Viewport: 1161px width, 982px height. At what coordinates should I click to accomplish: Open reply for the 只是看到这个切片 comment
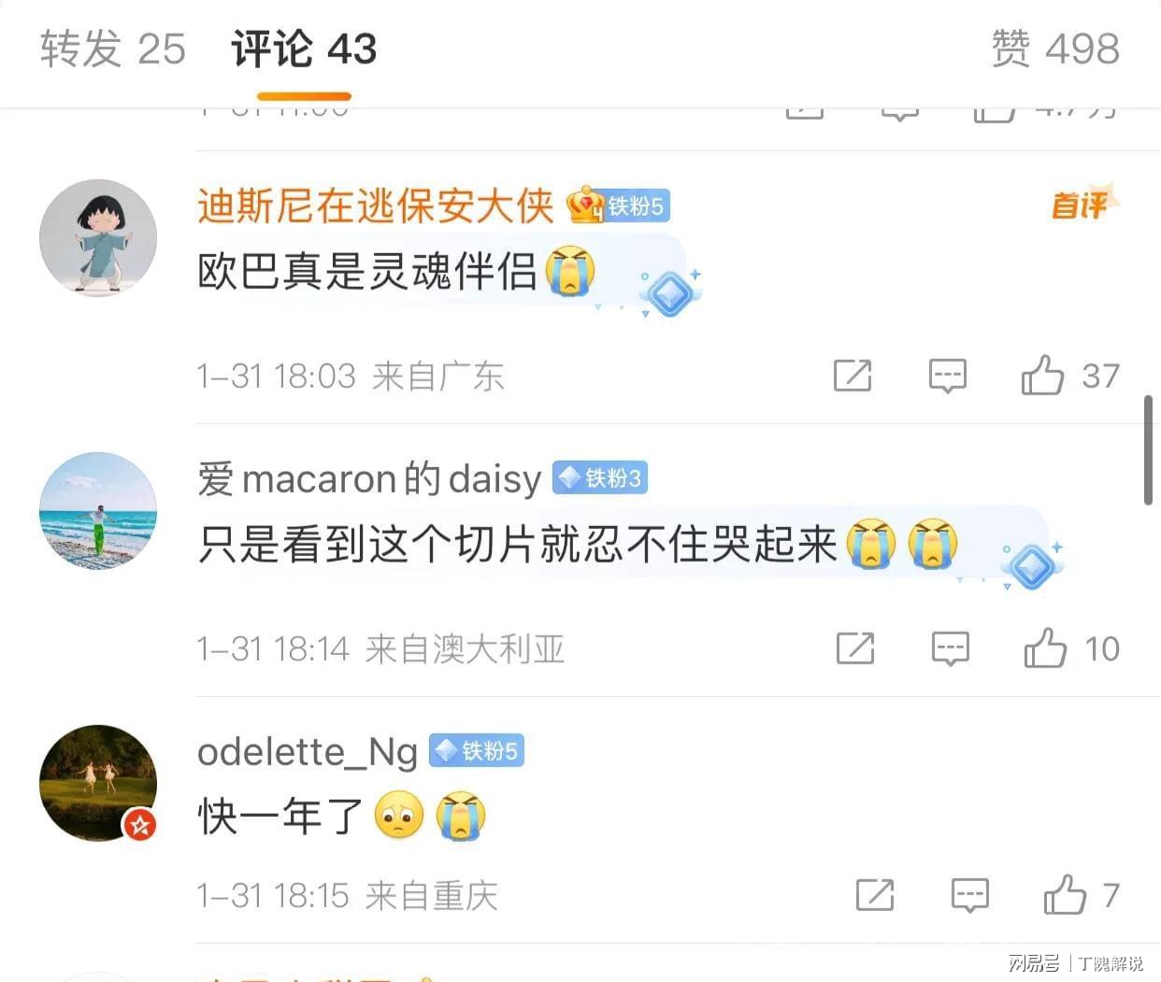[x=950, y=648]
